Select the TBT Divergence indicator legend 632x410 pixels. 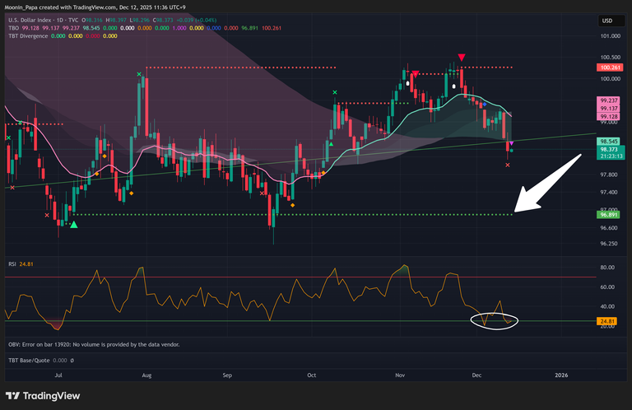(26, 36)
